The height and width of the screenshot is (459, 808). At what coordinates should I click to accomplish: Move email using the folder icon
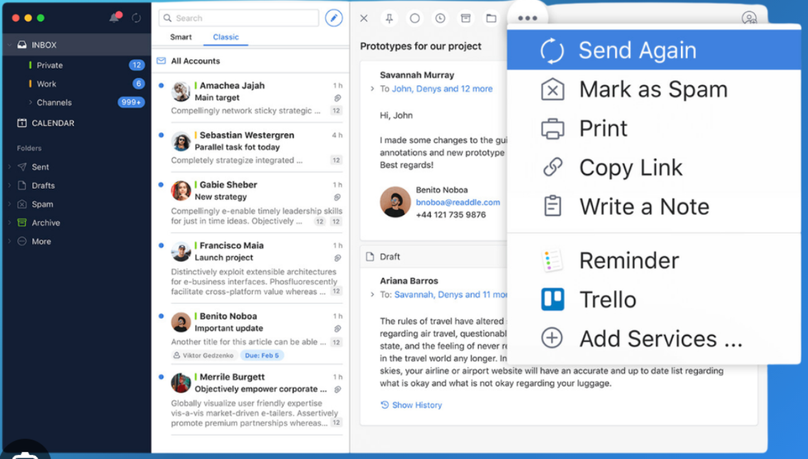pyautogui.click(x=491, y=19)
